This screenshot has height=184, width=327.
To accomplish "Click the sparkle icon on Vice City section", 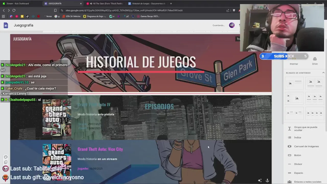I will click(260, 180).
